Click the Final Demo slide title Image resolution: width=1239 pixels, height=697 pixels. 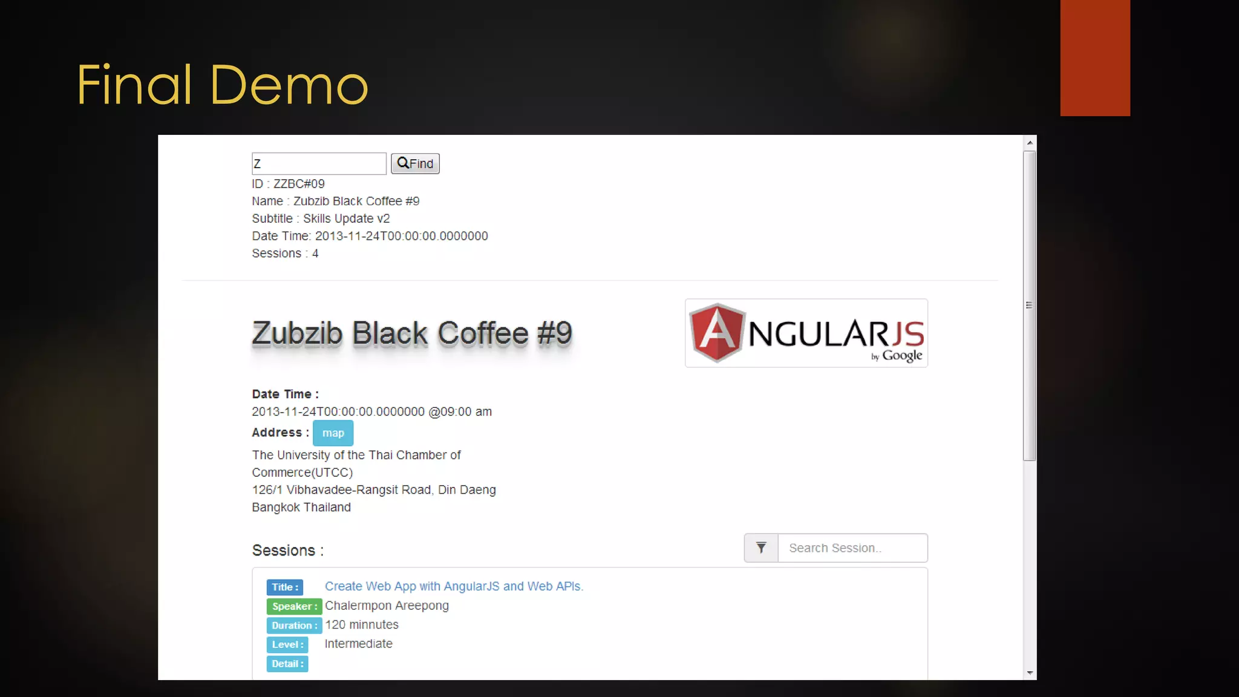(222, 85)
